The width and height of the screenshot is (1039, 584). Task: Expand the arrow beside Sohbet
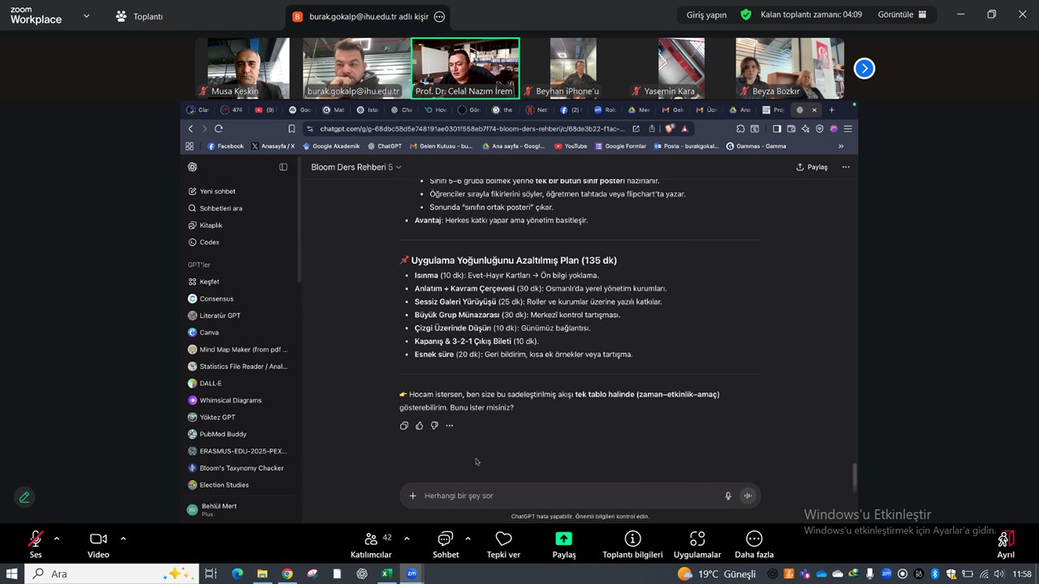click(x=468, y=539)
